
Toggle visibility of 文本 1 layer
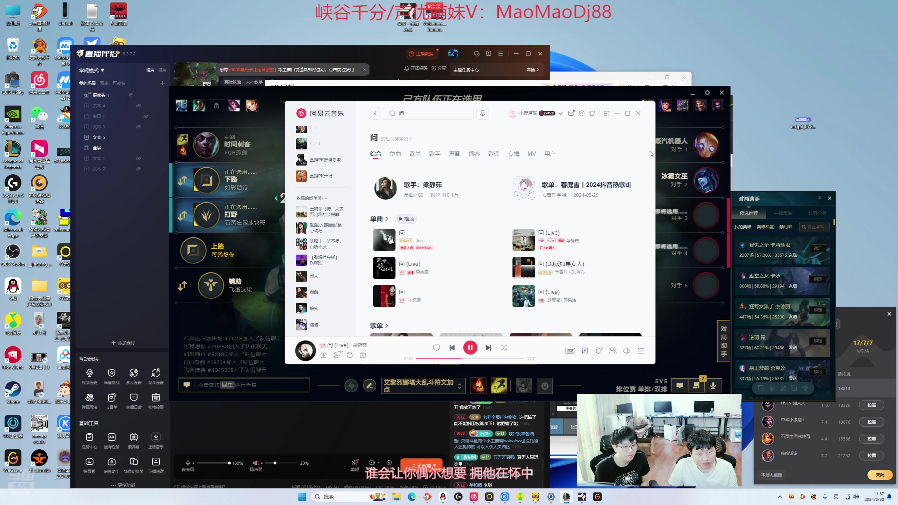[x=139, y=158]
